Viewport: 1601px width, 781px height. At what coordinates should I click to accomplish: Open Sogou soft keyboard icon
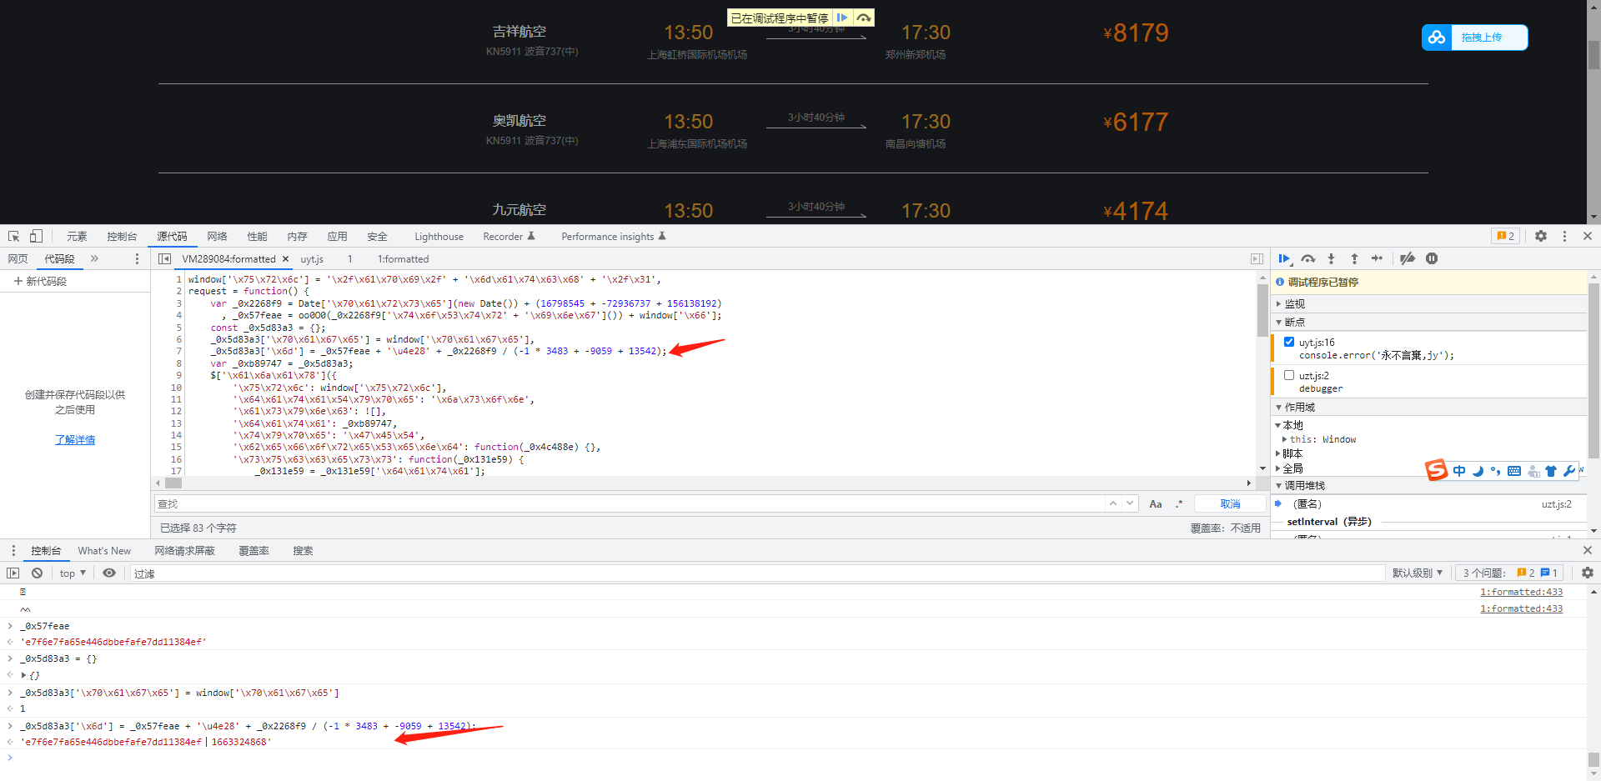coord(1514,471)
